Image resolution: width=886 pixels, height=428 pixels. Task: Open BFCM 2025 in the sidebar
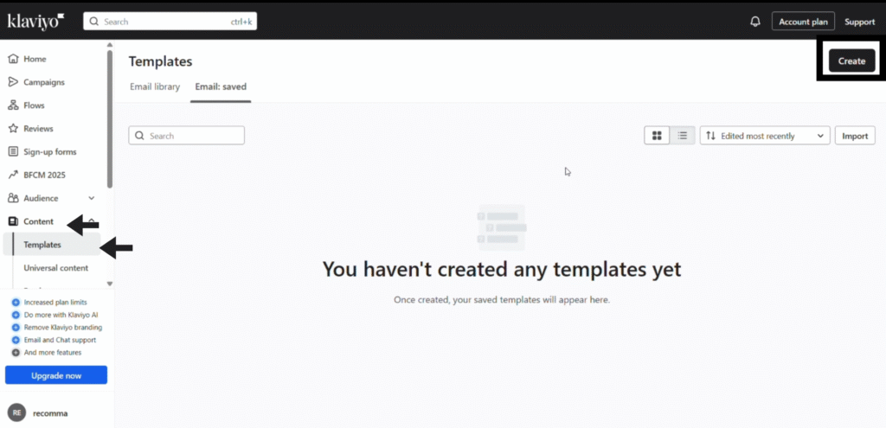click(44, 175)
